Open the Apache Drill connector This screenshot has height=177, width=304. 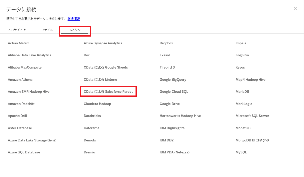(x=17, y=116)
